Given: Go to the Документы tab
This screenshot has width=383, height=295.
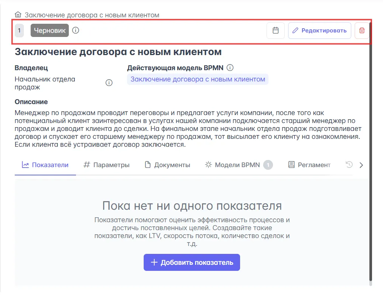Looking at the screenshot, I should pos(167,165).
